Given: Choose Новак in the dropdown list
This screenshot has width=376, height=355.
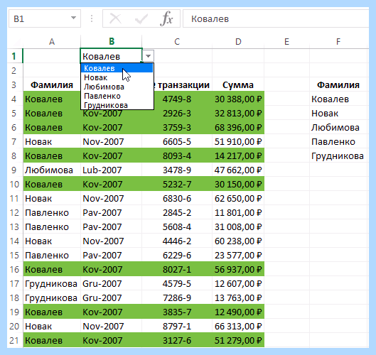Looking at the screenshot, I should pos(117,77).
